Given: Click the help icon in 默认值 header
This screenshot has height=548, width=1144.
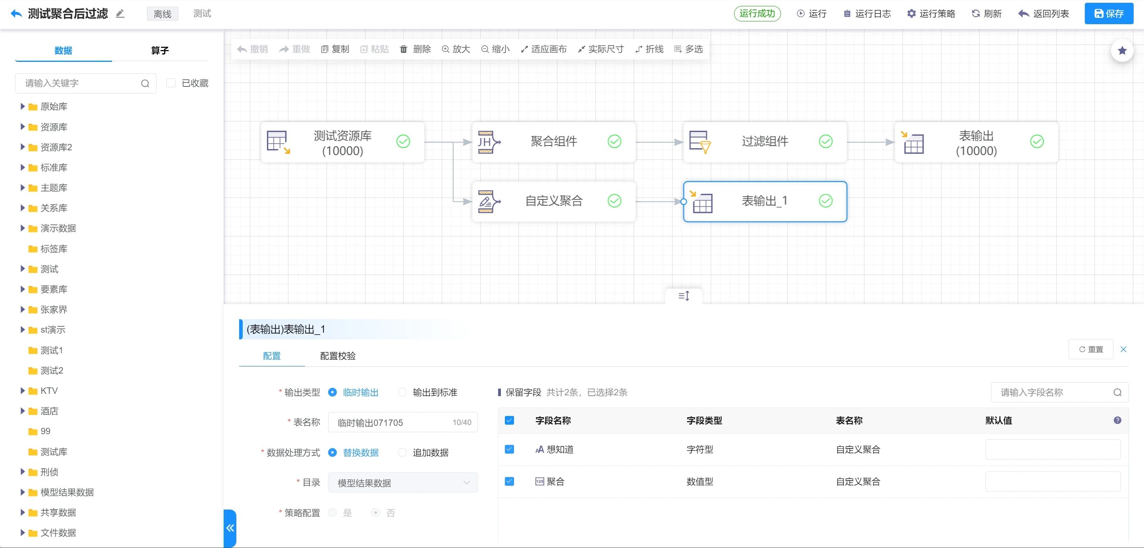Looking at the screenshot, I should tap(1117, 420).
